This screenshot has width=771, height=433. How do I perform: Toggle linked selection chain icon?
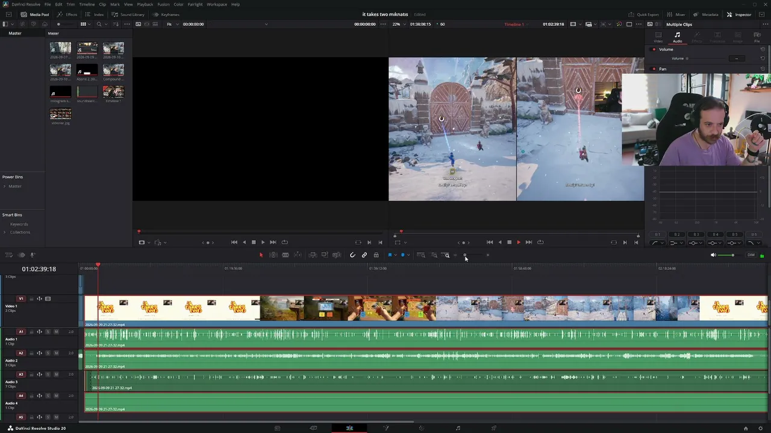[364, 255]
